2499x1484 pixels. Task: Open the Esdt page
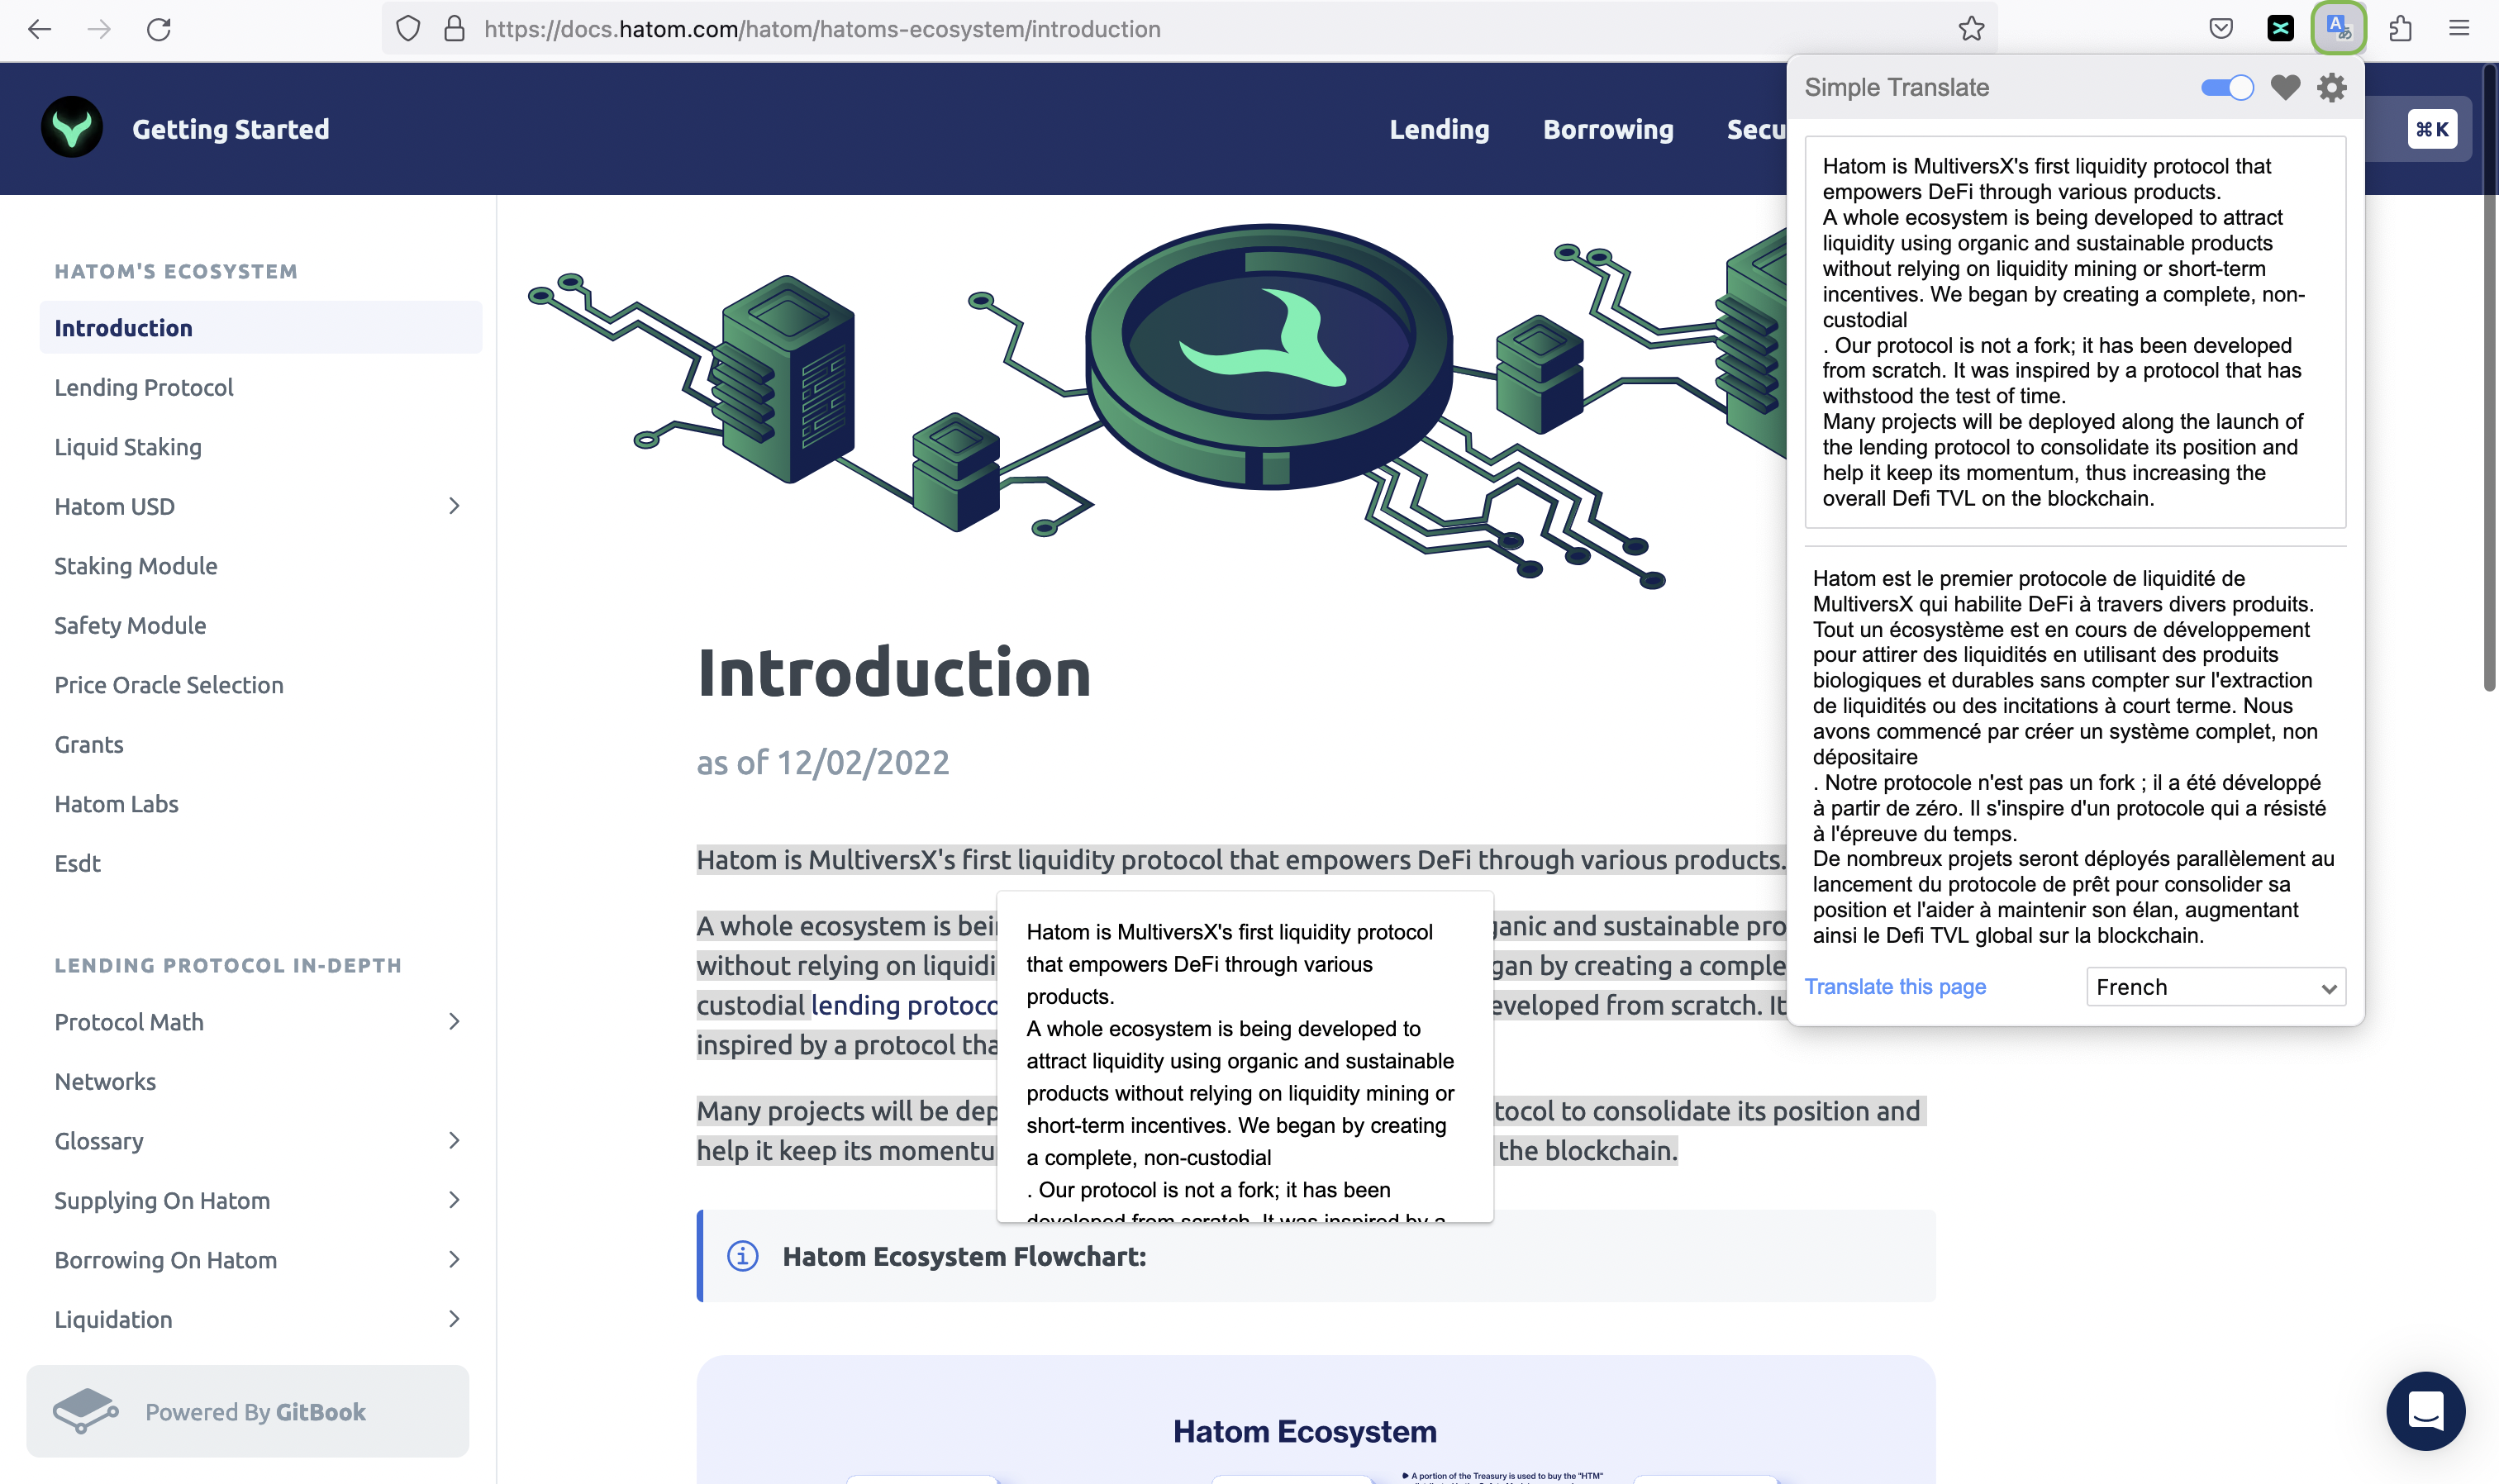point(77,863)
